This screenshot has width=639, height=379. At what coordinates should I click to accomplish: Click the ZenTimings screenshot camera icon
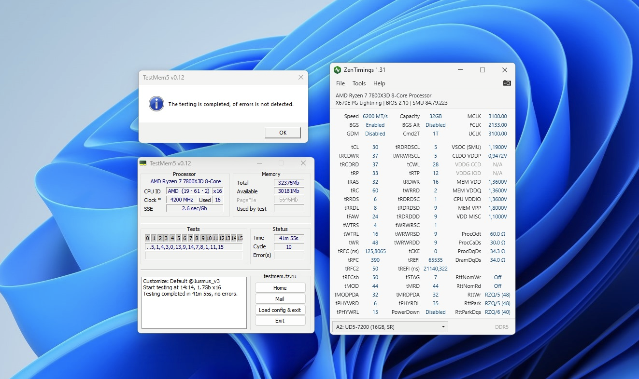(507, 83)
